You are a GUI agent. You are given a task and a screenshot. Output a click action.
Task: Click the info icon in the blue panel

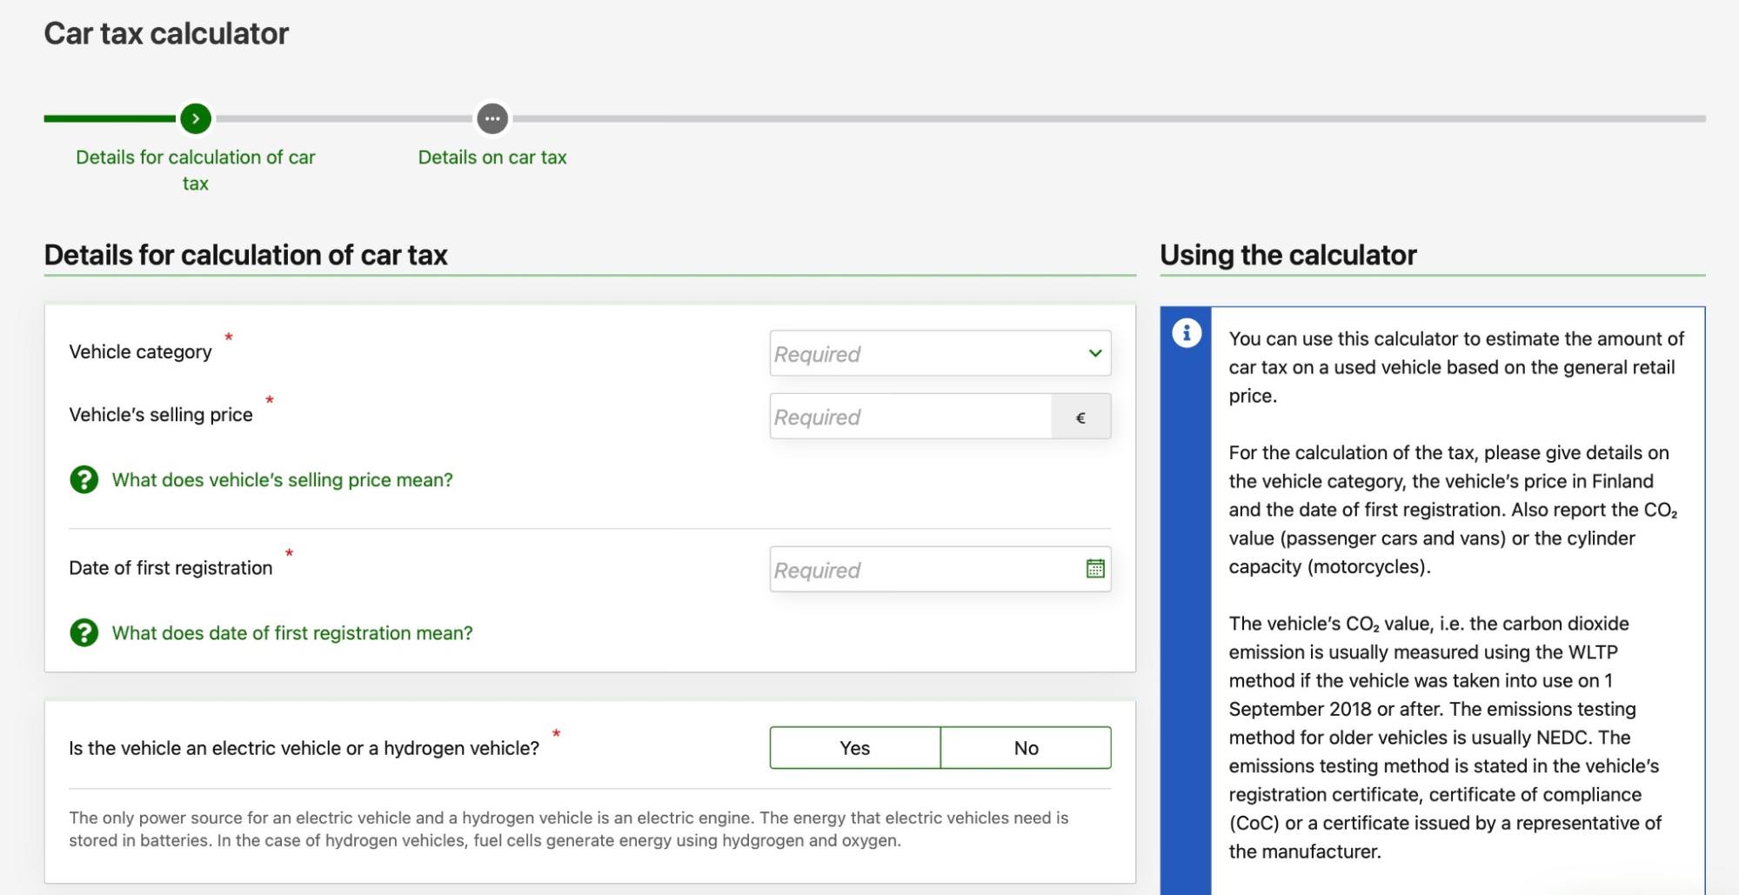point(1186,333)
